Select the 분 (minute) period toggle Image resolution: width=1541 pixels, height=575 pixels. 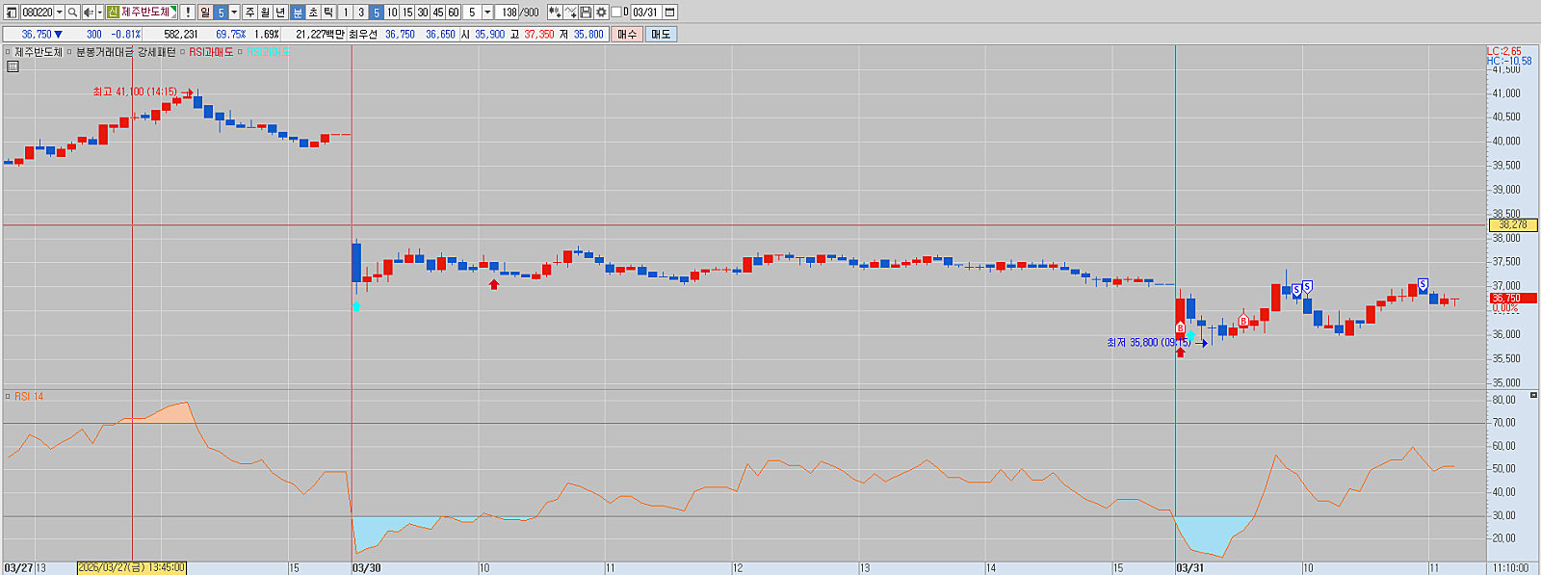pyautogui.click(x=298, y=13)
